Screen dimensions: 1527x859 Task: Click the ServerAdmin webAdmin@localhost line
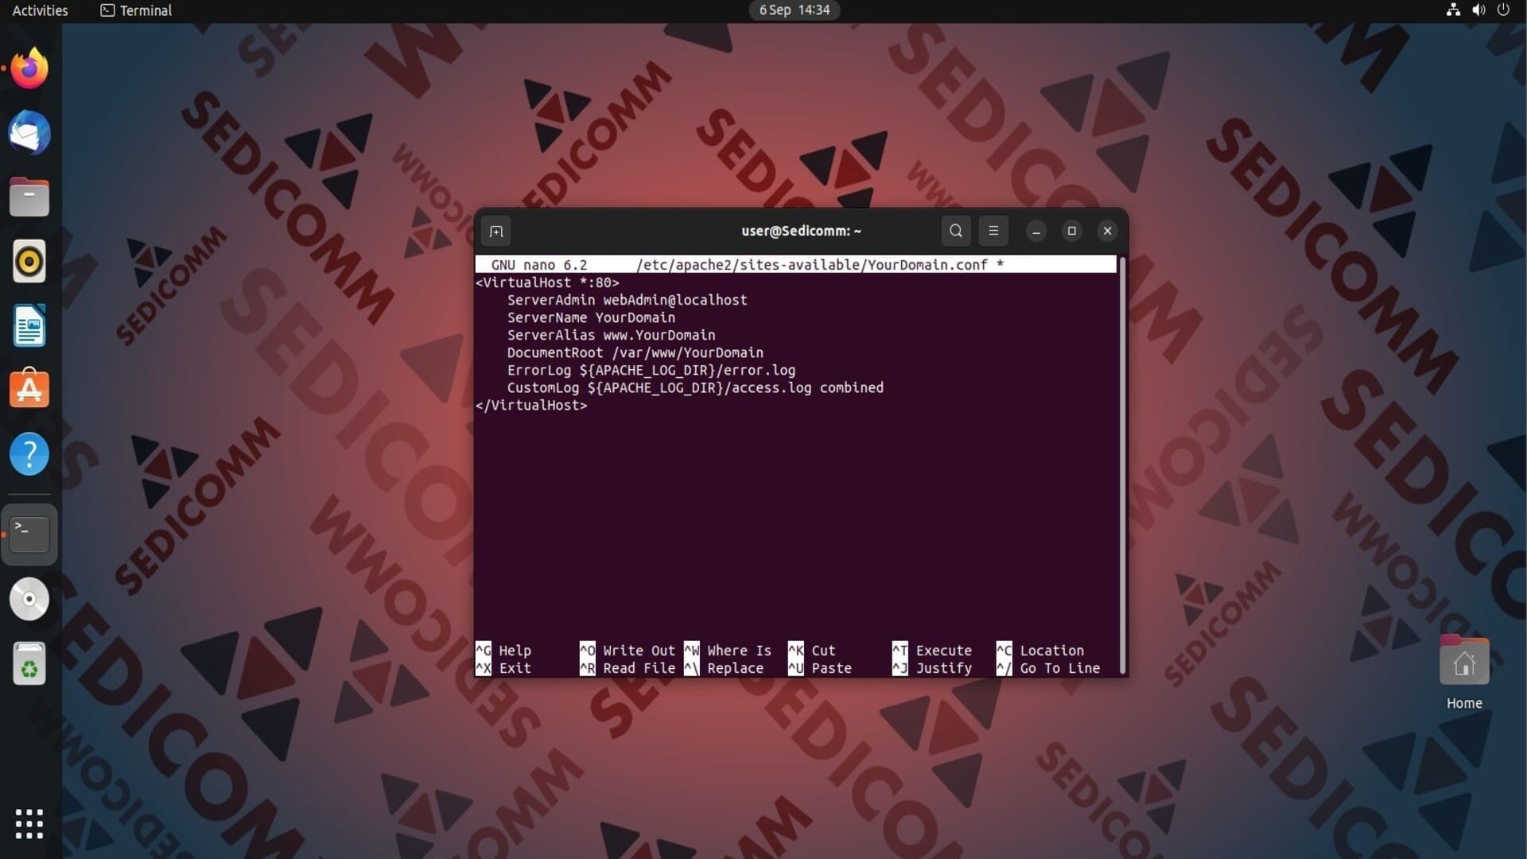click(627, 300)
